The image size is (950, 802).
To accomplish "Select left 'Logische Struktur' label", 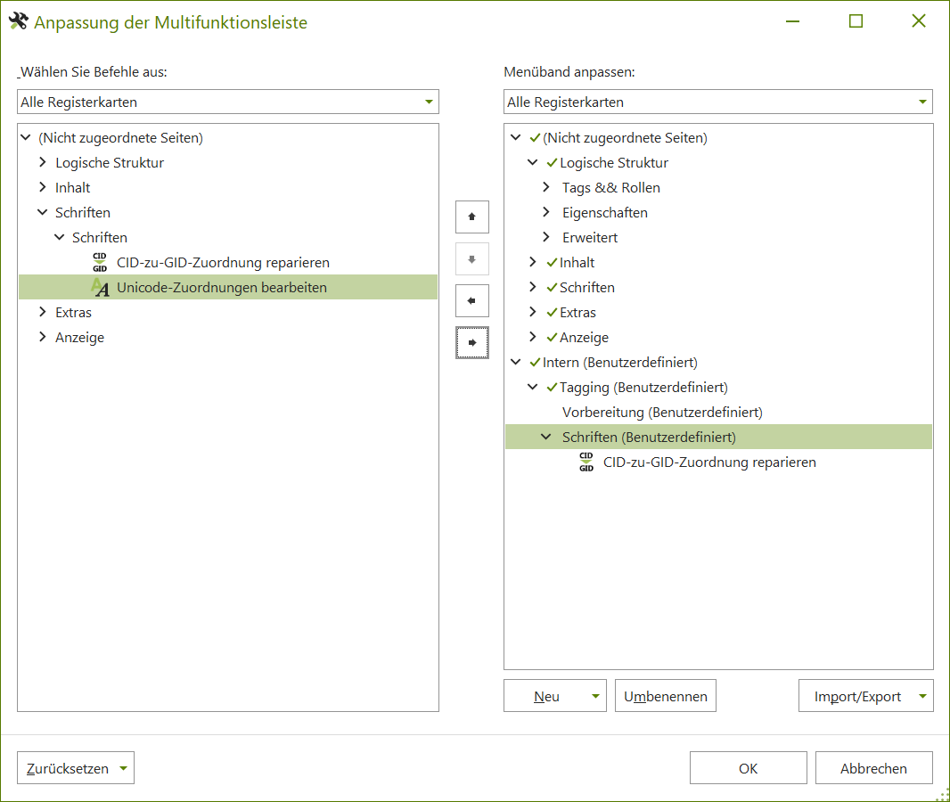I will point(110,163).
